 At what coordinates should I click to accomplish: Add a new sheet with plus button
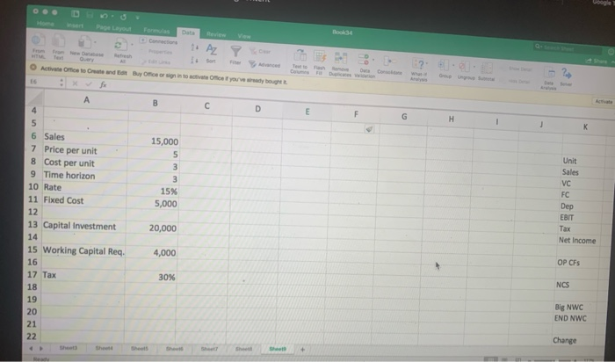click(302, 349)
